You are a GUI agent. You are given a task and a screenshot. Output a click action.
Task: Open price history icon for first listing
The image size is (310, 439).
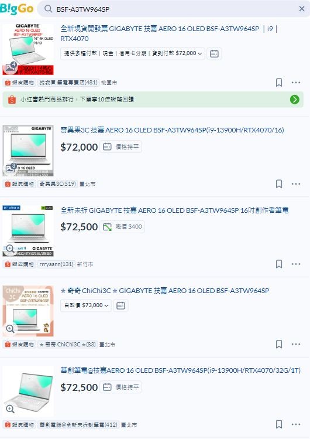[214, 53]
